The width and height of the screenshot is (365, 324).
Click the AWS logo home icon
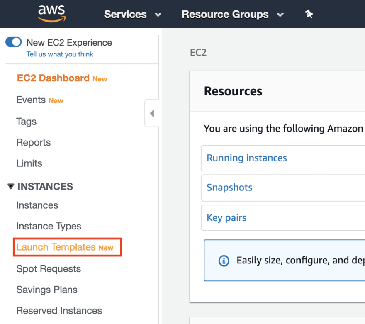(52, 14)
